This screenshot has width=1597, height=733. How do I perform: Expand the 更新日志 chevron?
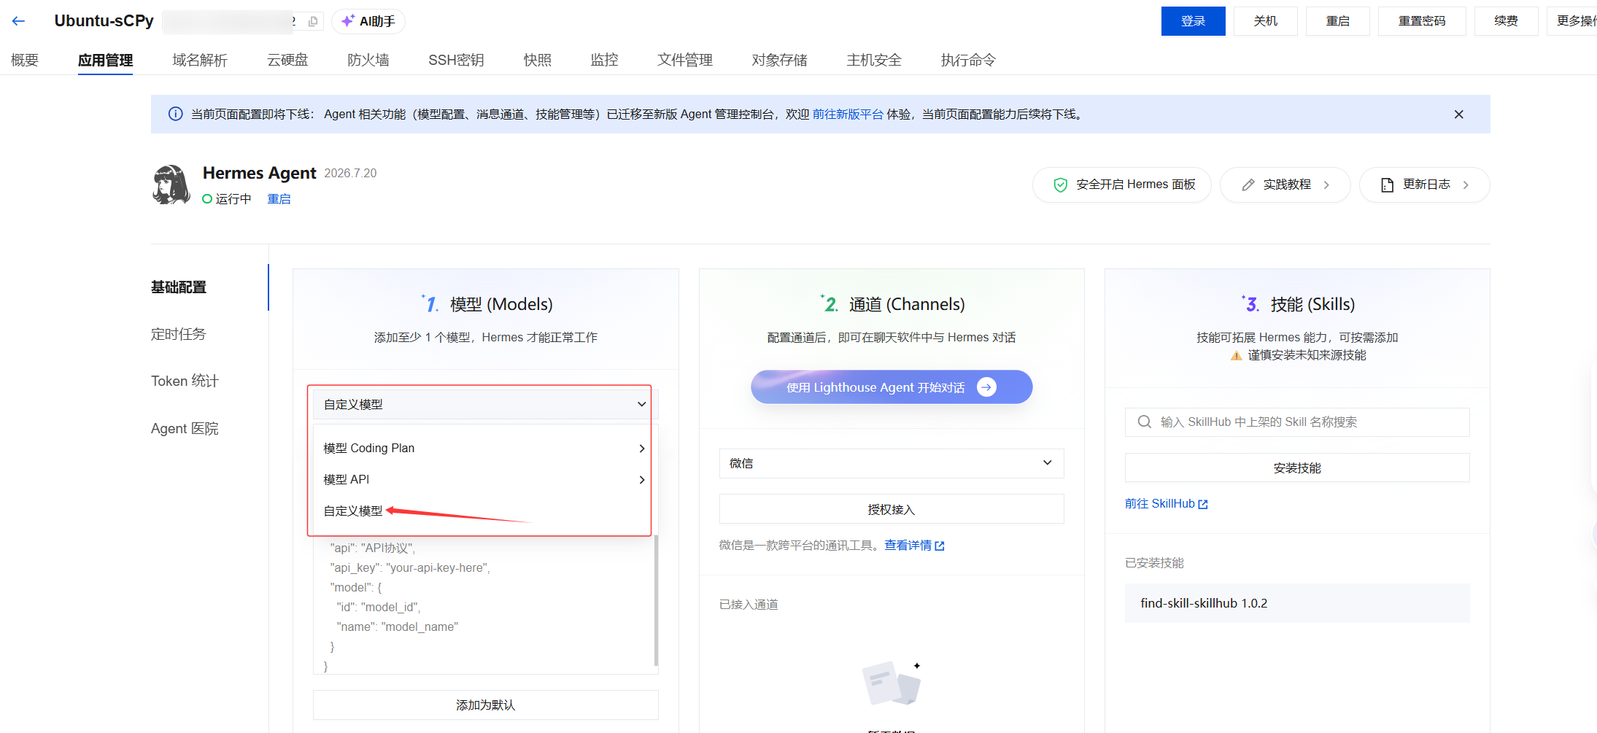[1466, 185]
